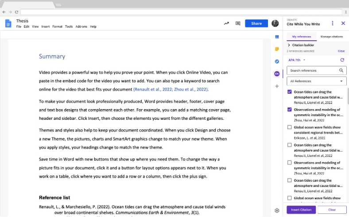Click the Insert Citation button
349x217 pixels.
(301, 209)
